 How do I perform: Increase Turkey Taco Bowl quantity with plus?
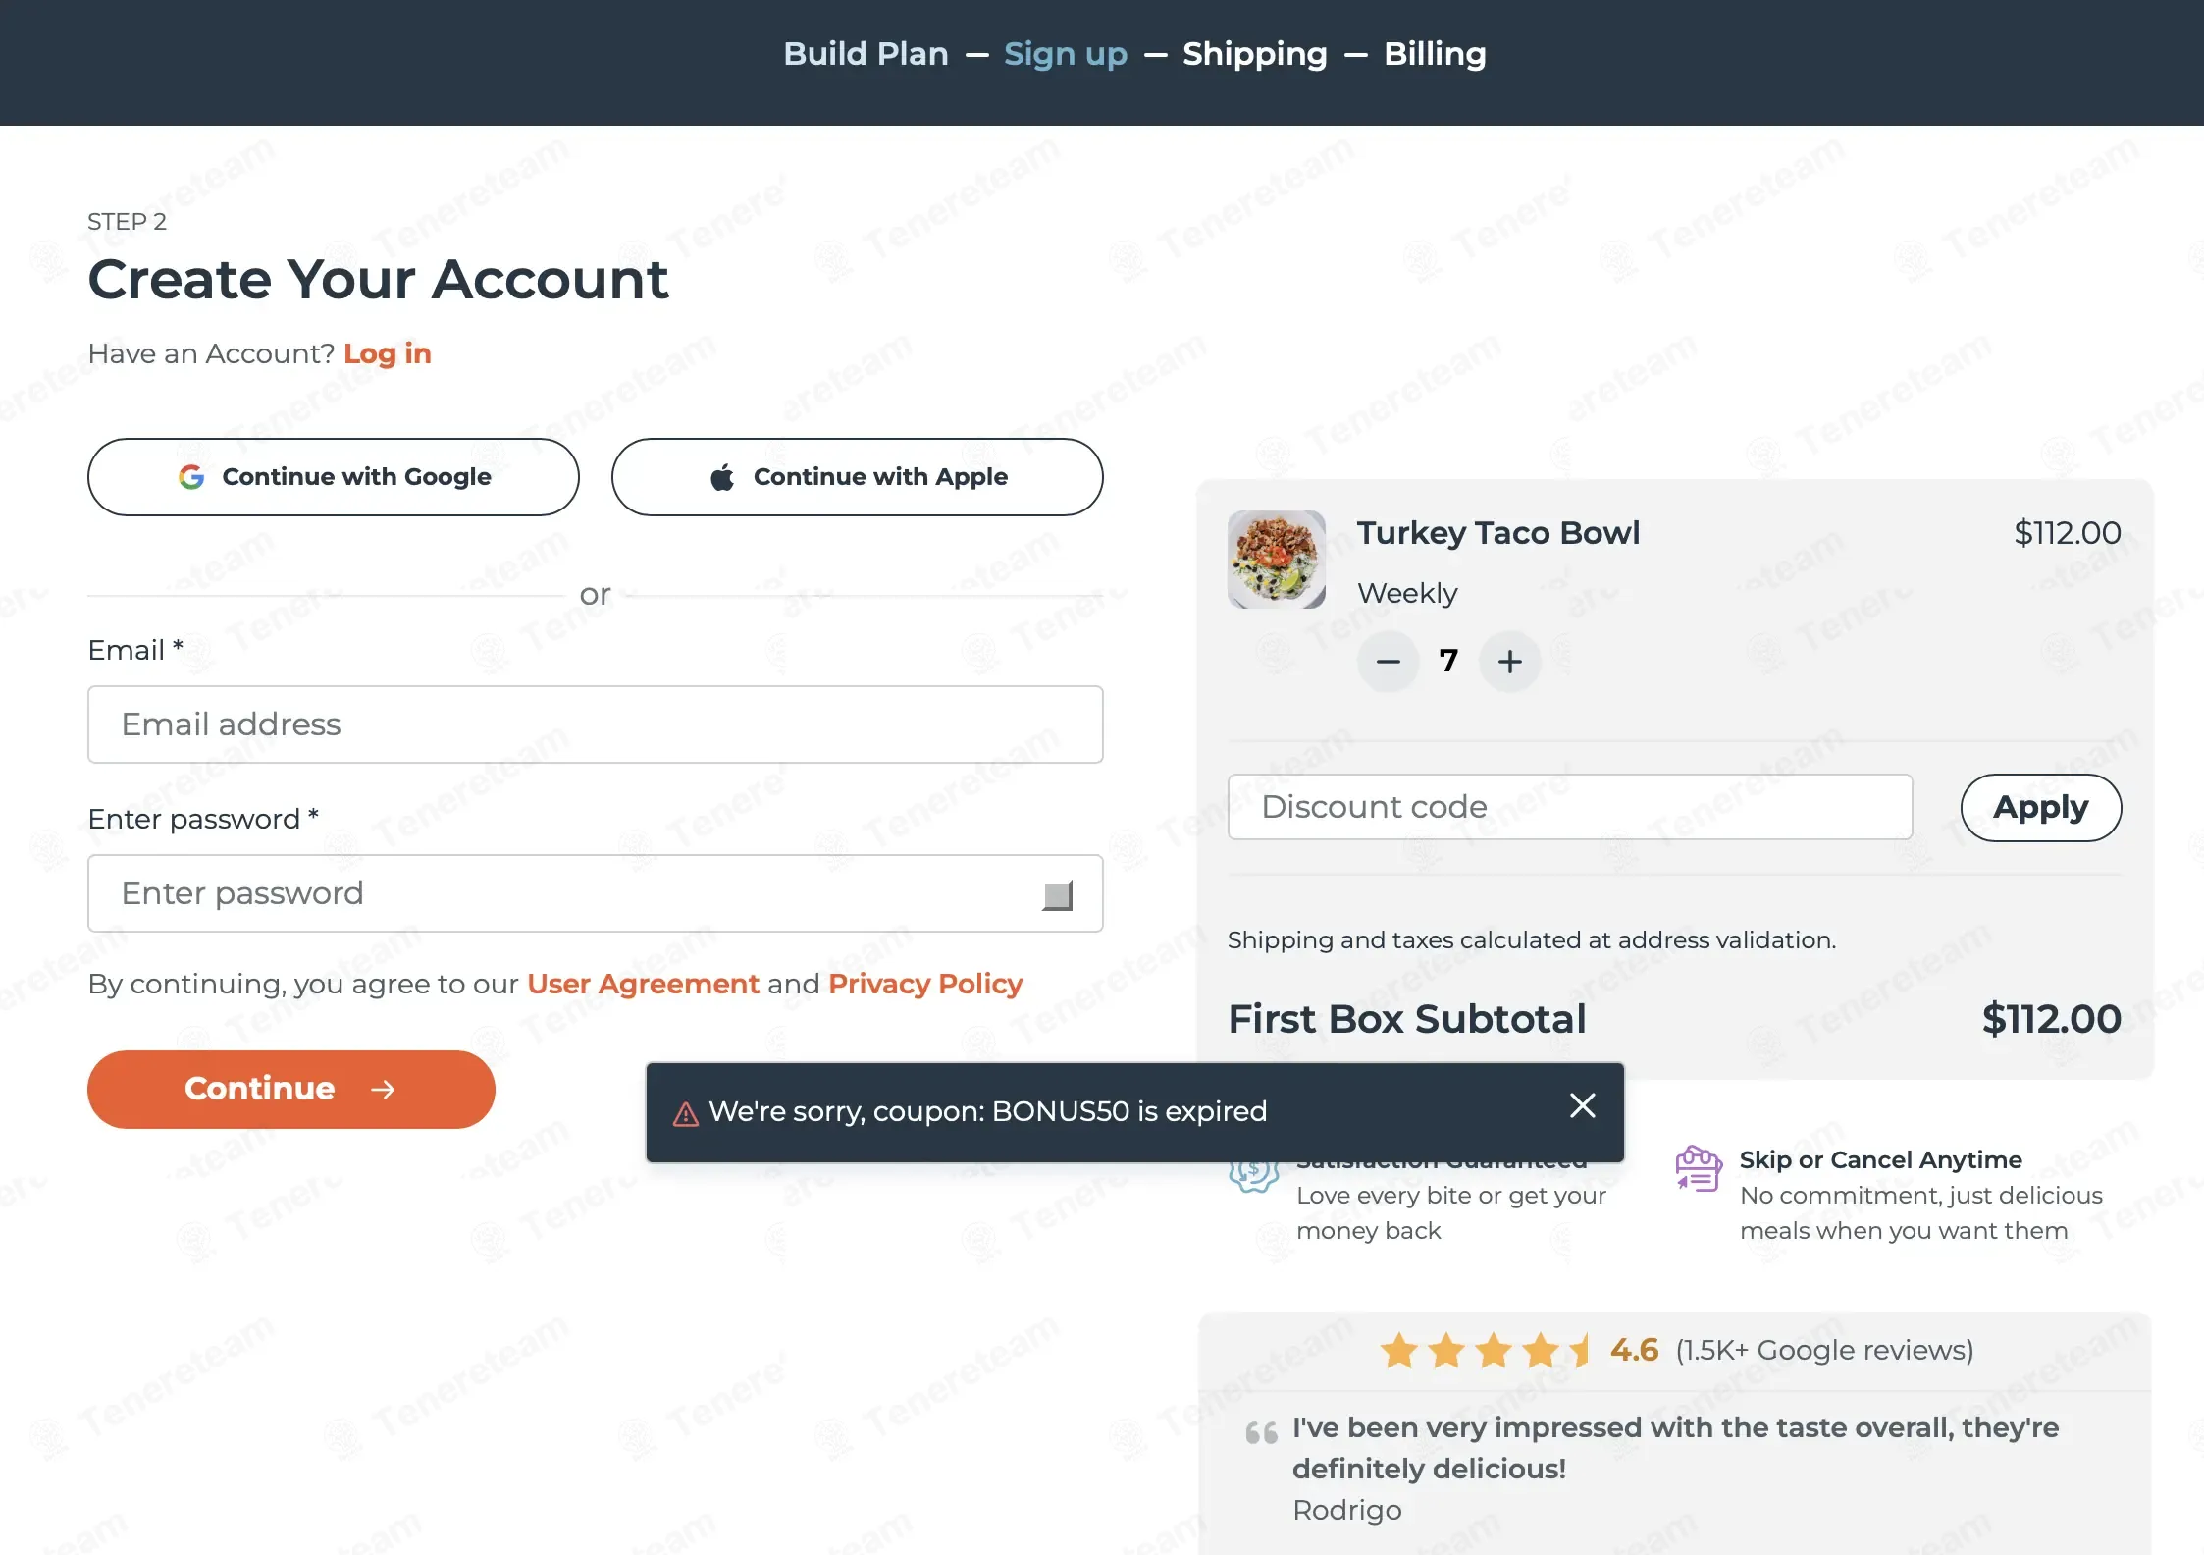[1509, 662]
